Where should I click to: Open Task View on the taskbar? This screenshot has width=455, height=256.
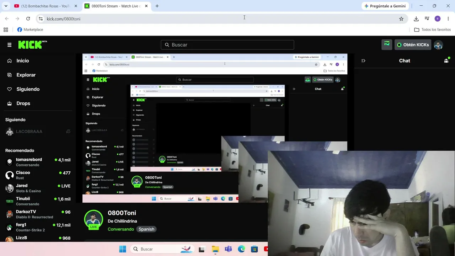point(202,249)
